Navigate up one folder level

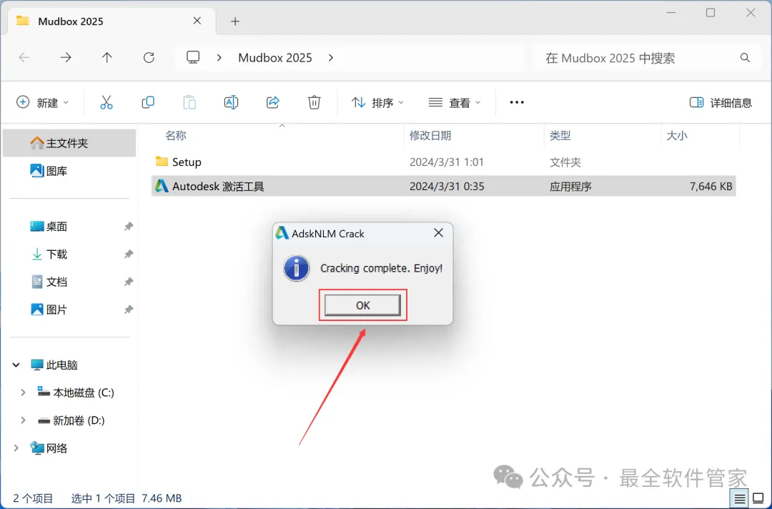click(107, 58)
